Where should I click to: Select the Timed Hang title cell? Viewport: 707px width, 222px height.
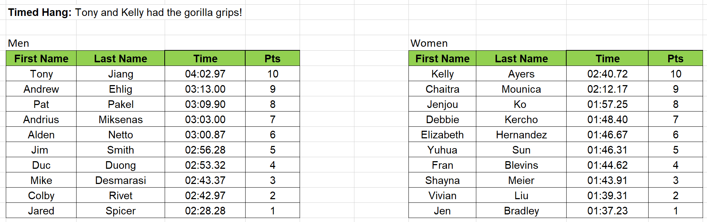click(125, 12)
